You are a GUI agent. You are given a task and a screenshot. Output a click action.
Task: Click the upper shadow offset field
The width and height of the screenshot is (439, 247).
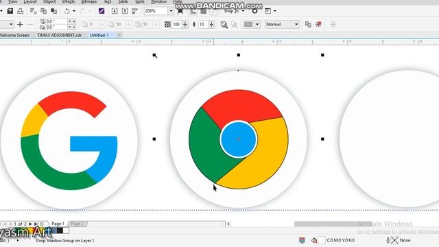pos(56,21)
